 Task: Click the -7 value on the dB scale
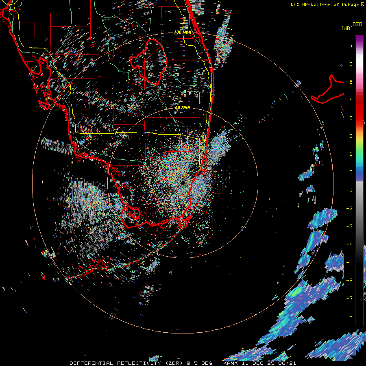(349, 298)
